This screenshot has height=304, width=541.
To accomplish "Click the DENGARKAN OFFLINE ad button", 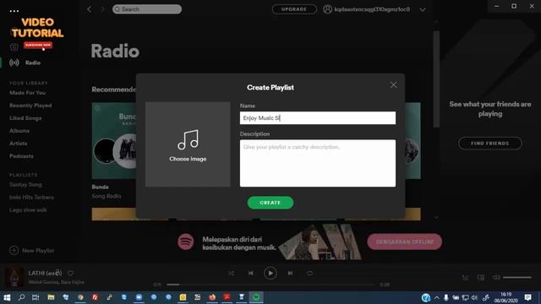I will pos(404,242).
